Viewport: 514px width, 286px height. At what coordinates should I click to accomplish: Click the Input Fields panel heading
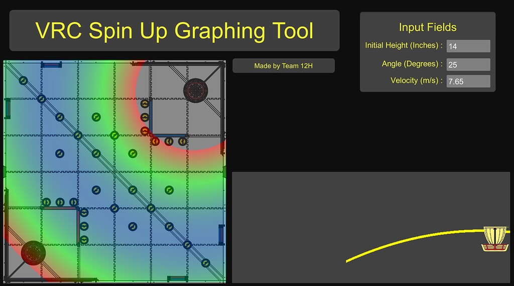click(x=427, y=27)
